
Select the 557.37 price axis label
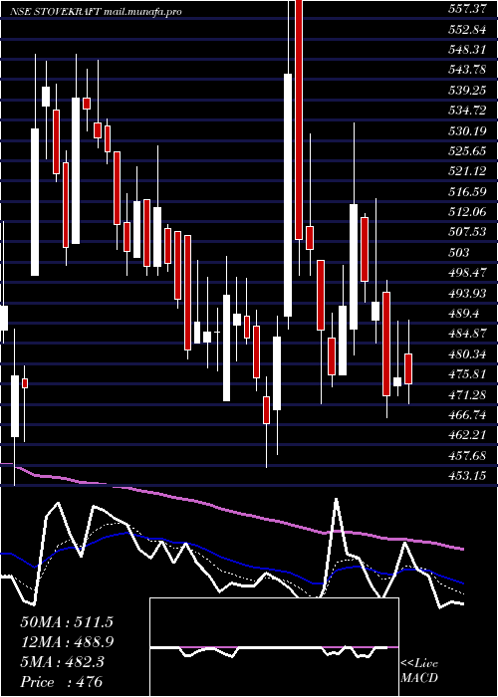(x=467, y=9)
